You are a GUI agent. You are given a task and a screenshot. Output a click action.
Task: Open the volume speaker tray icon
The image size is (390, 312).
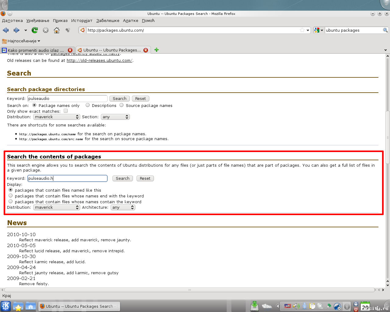click(x=296, y=306)
